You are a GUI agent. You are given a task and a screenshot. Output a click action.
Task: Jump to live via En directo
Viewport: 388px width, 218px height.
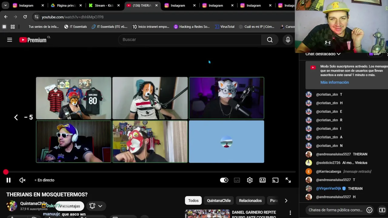(45, 180)
